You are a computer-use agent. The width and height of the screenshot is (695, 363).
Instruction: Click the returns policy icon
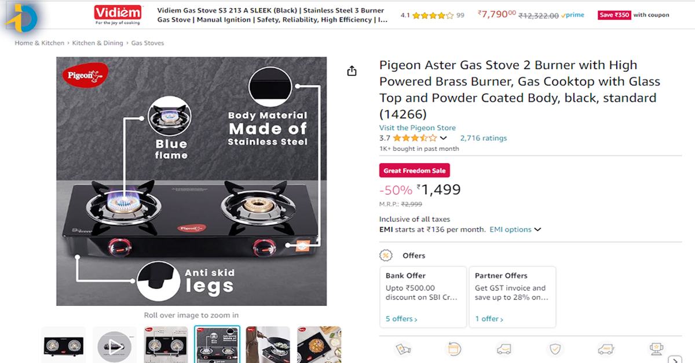(x=454, y=349)
